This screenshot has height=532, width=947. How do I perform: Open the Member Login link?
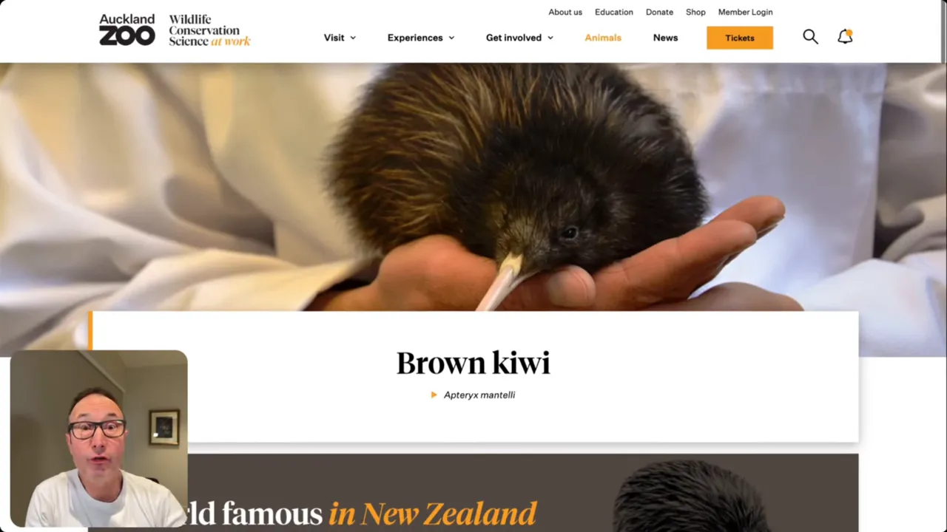745,12
